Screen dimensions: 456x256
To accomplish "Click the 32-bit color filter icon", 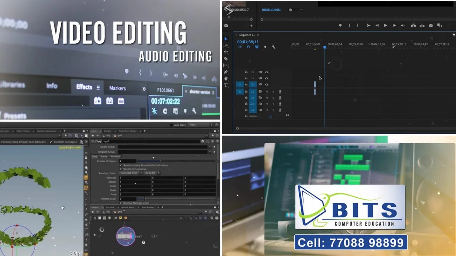I will (x=109, y=101).
